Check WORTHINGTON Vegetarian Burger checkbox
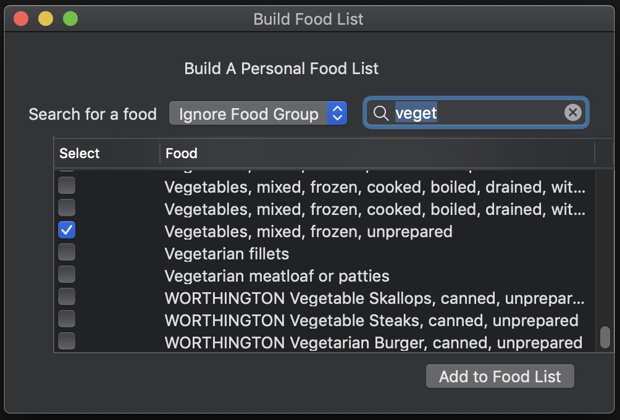The width and height of the screenshot is (620, 420). click(x=67, y=342)
